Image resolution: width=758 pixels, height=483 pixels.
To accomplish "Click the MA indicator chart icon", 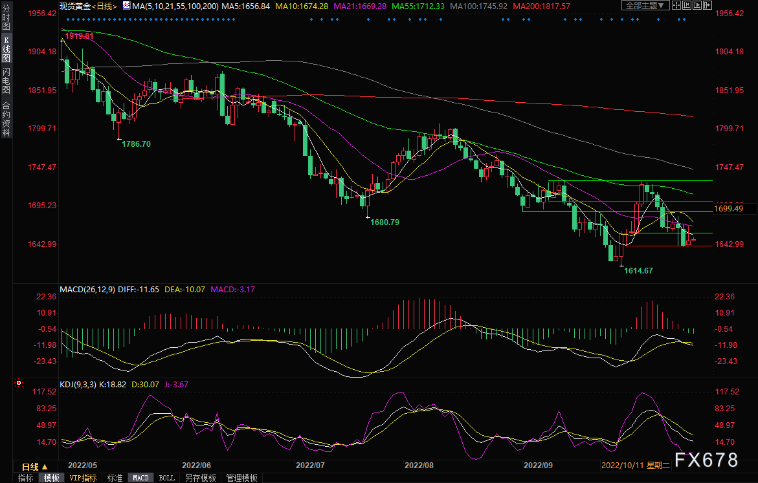I will coord(126,6).
